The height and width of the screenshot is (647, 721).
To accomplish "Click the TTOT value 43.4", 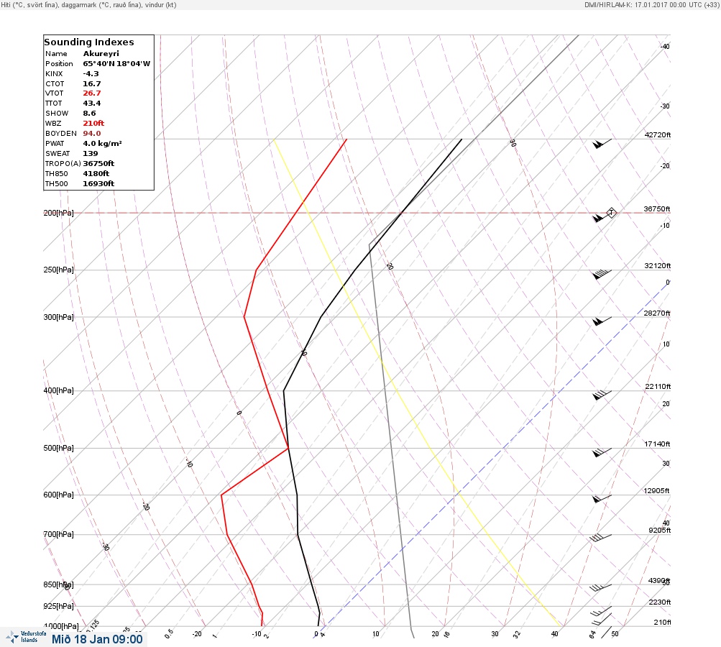I will pos(91,103).
